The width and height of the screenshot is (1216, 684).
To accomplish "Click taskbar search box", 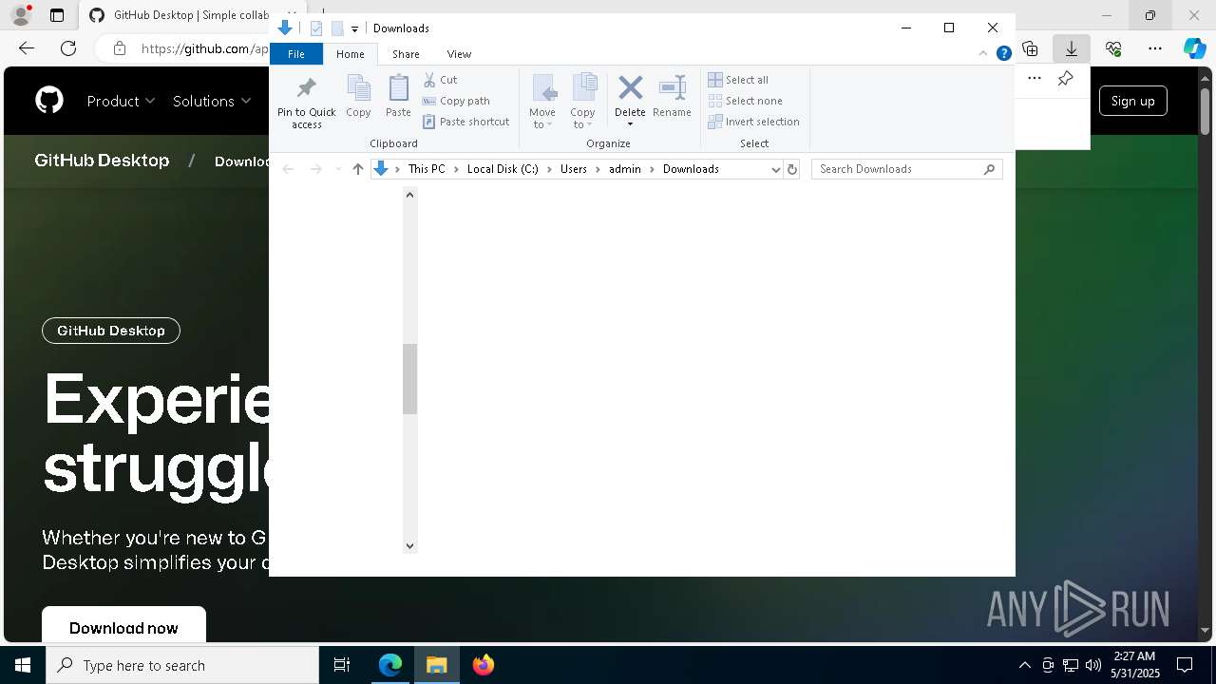I will pyautogui.click(x=182, y=665).
